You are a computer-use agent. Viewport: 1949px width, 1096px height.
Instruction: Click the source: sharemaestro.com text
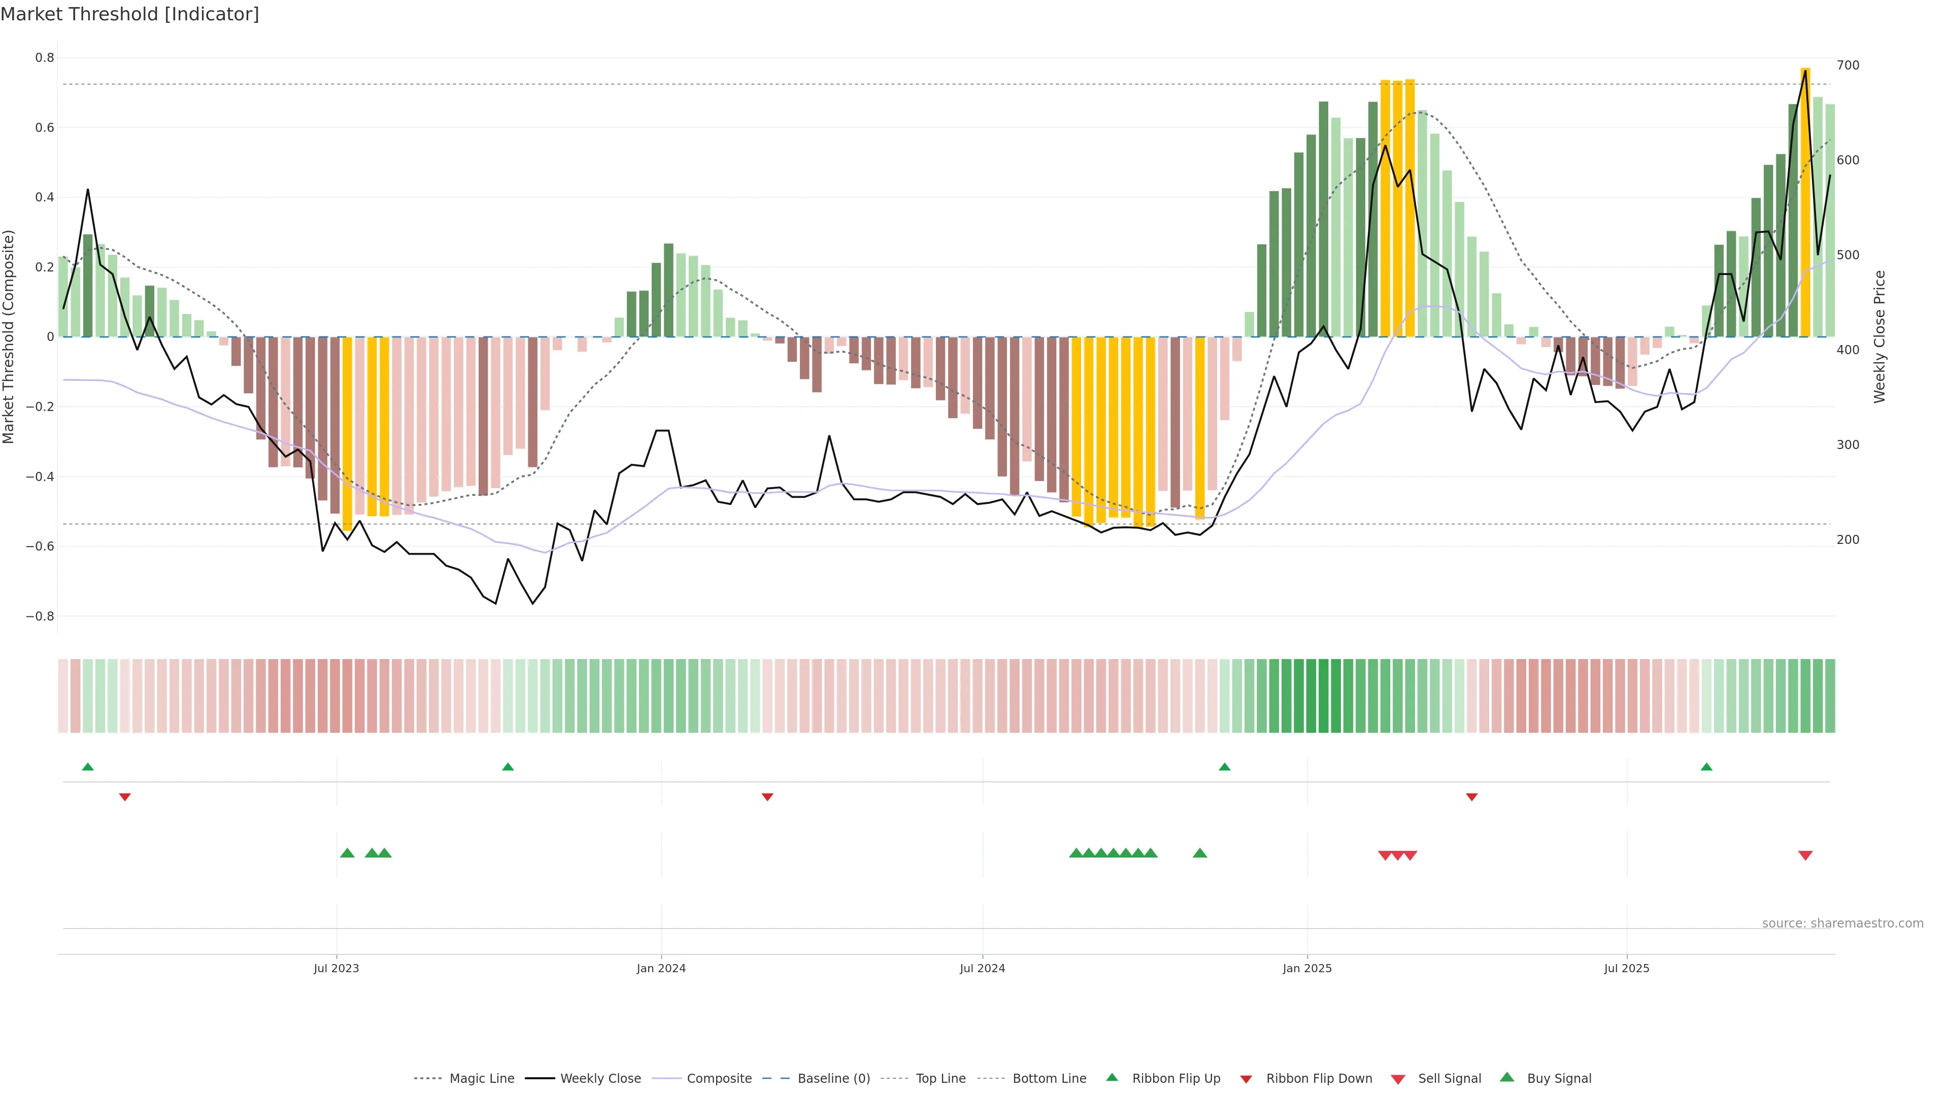[1842, 923]
